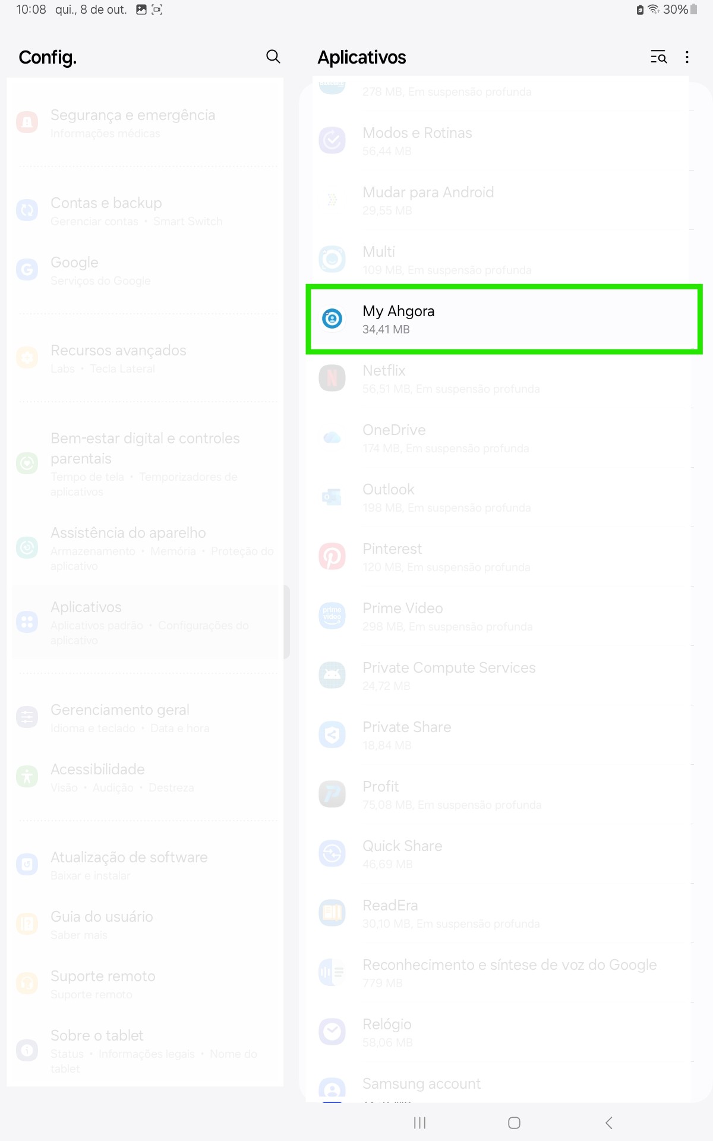Tap the battery percentage in status bar

coord(676,10)
